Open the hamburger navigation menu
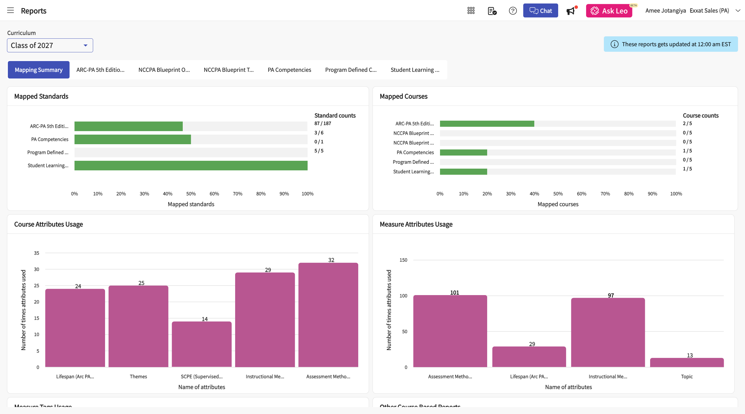This screenshot has width=745, height=414. [10, 10]
